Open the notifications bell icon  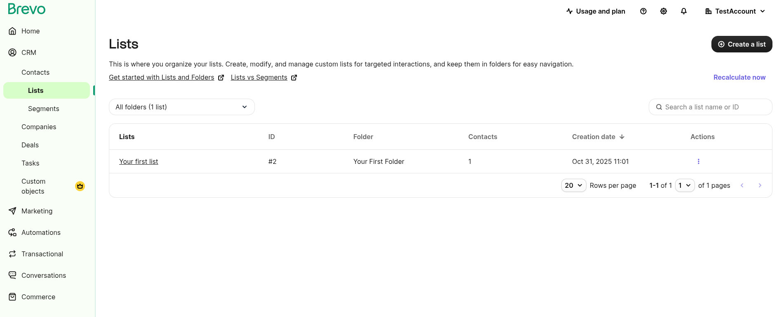point(684,11)
